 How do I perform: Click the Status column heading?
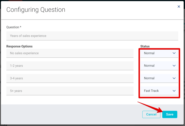point(145,46)
